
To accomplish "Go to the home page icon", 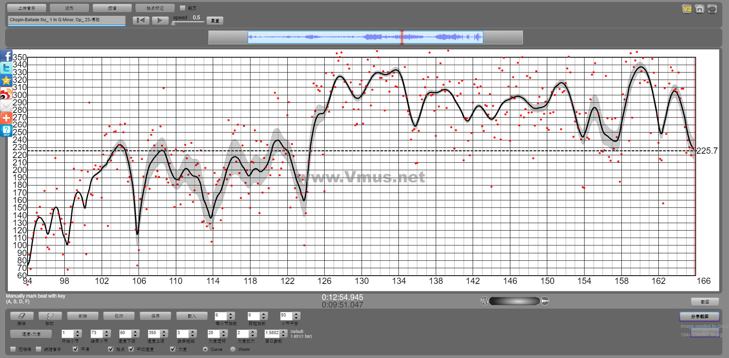I will pos(699,9).
